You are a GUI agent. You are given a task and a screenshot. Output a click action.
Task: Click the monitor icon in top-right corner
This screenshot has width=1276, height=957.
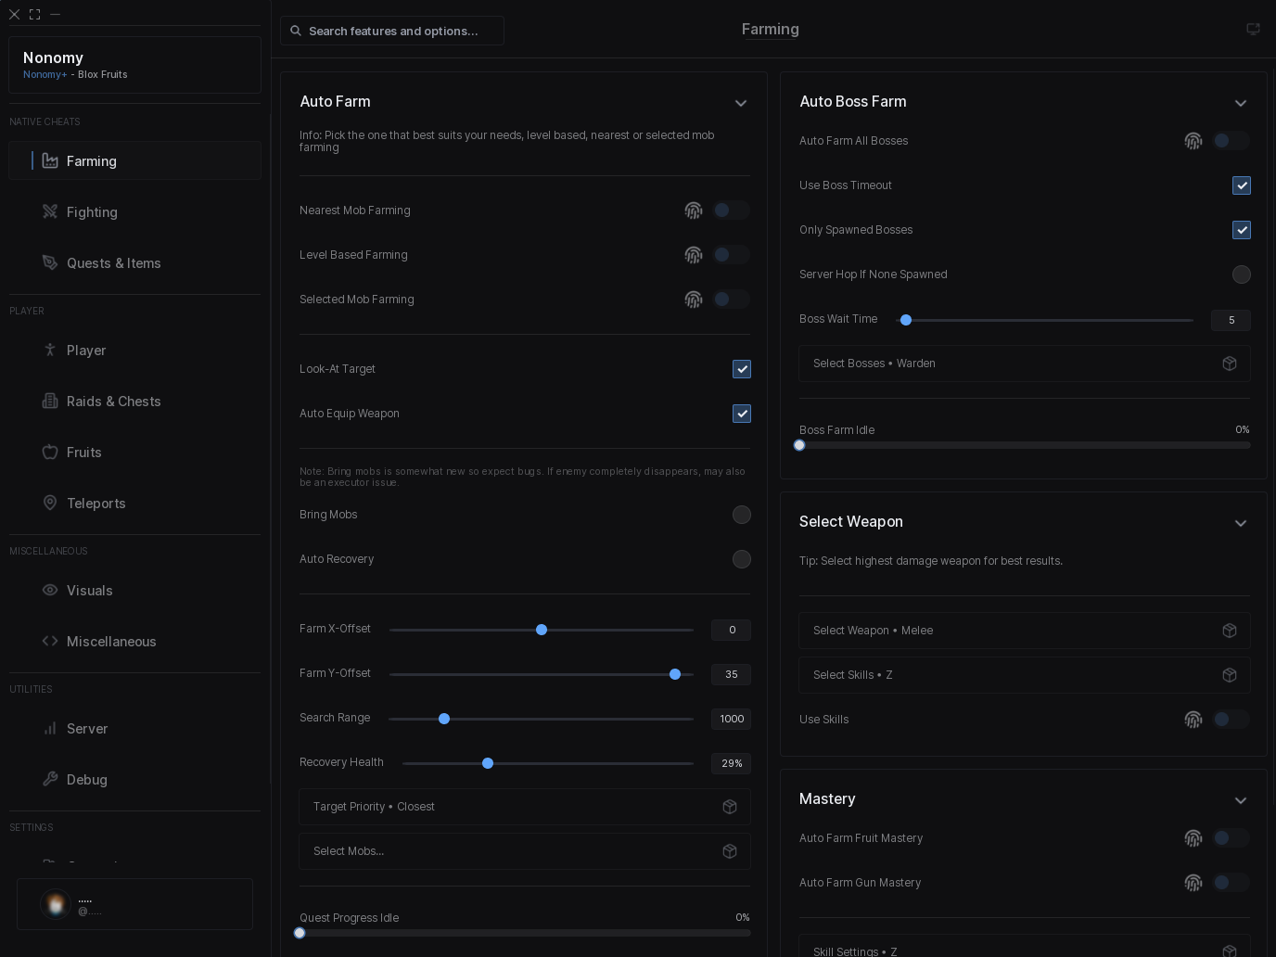[1253, 30]
